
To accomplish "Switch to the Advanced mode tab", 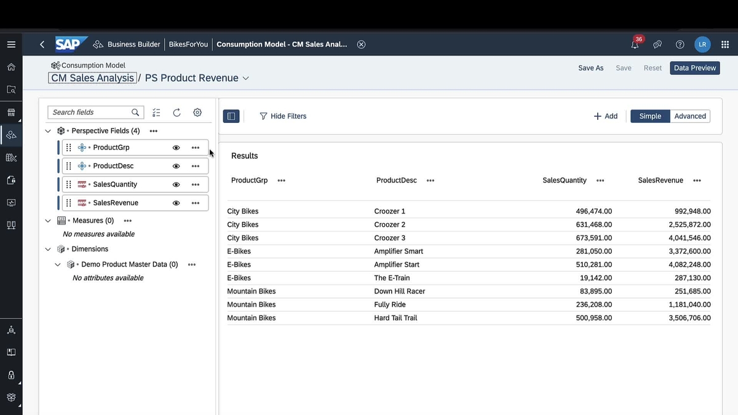I will pyautogui.click(x=689, y=116).
